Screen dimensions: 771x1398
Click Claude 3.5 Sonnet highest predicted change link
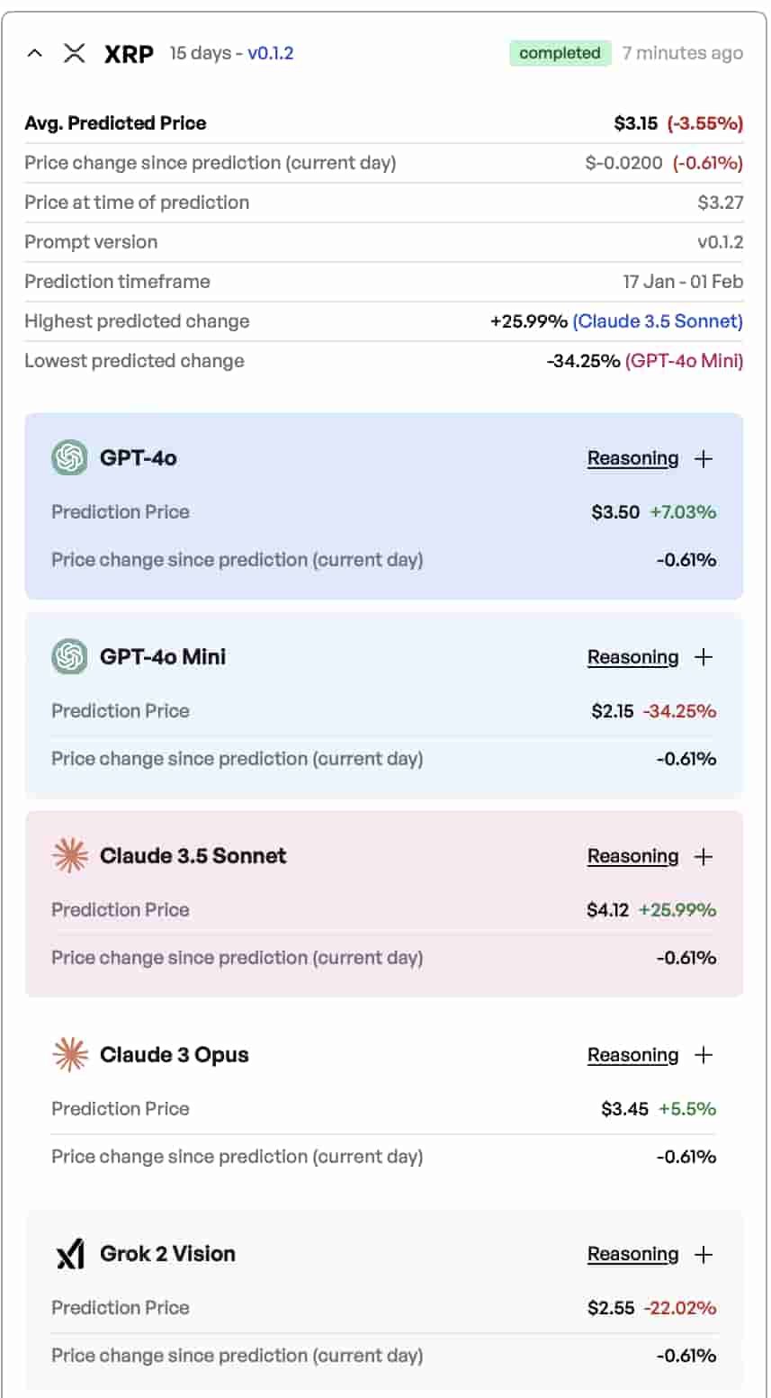tap(658, 321)
